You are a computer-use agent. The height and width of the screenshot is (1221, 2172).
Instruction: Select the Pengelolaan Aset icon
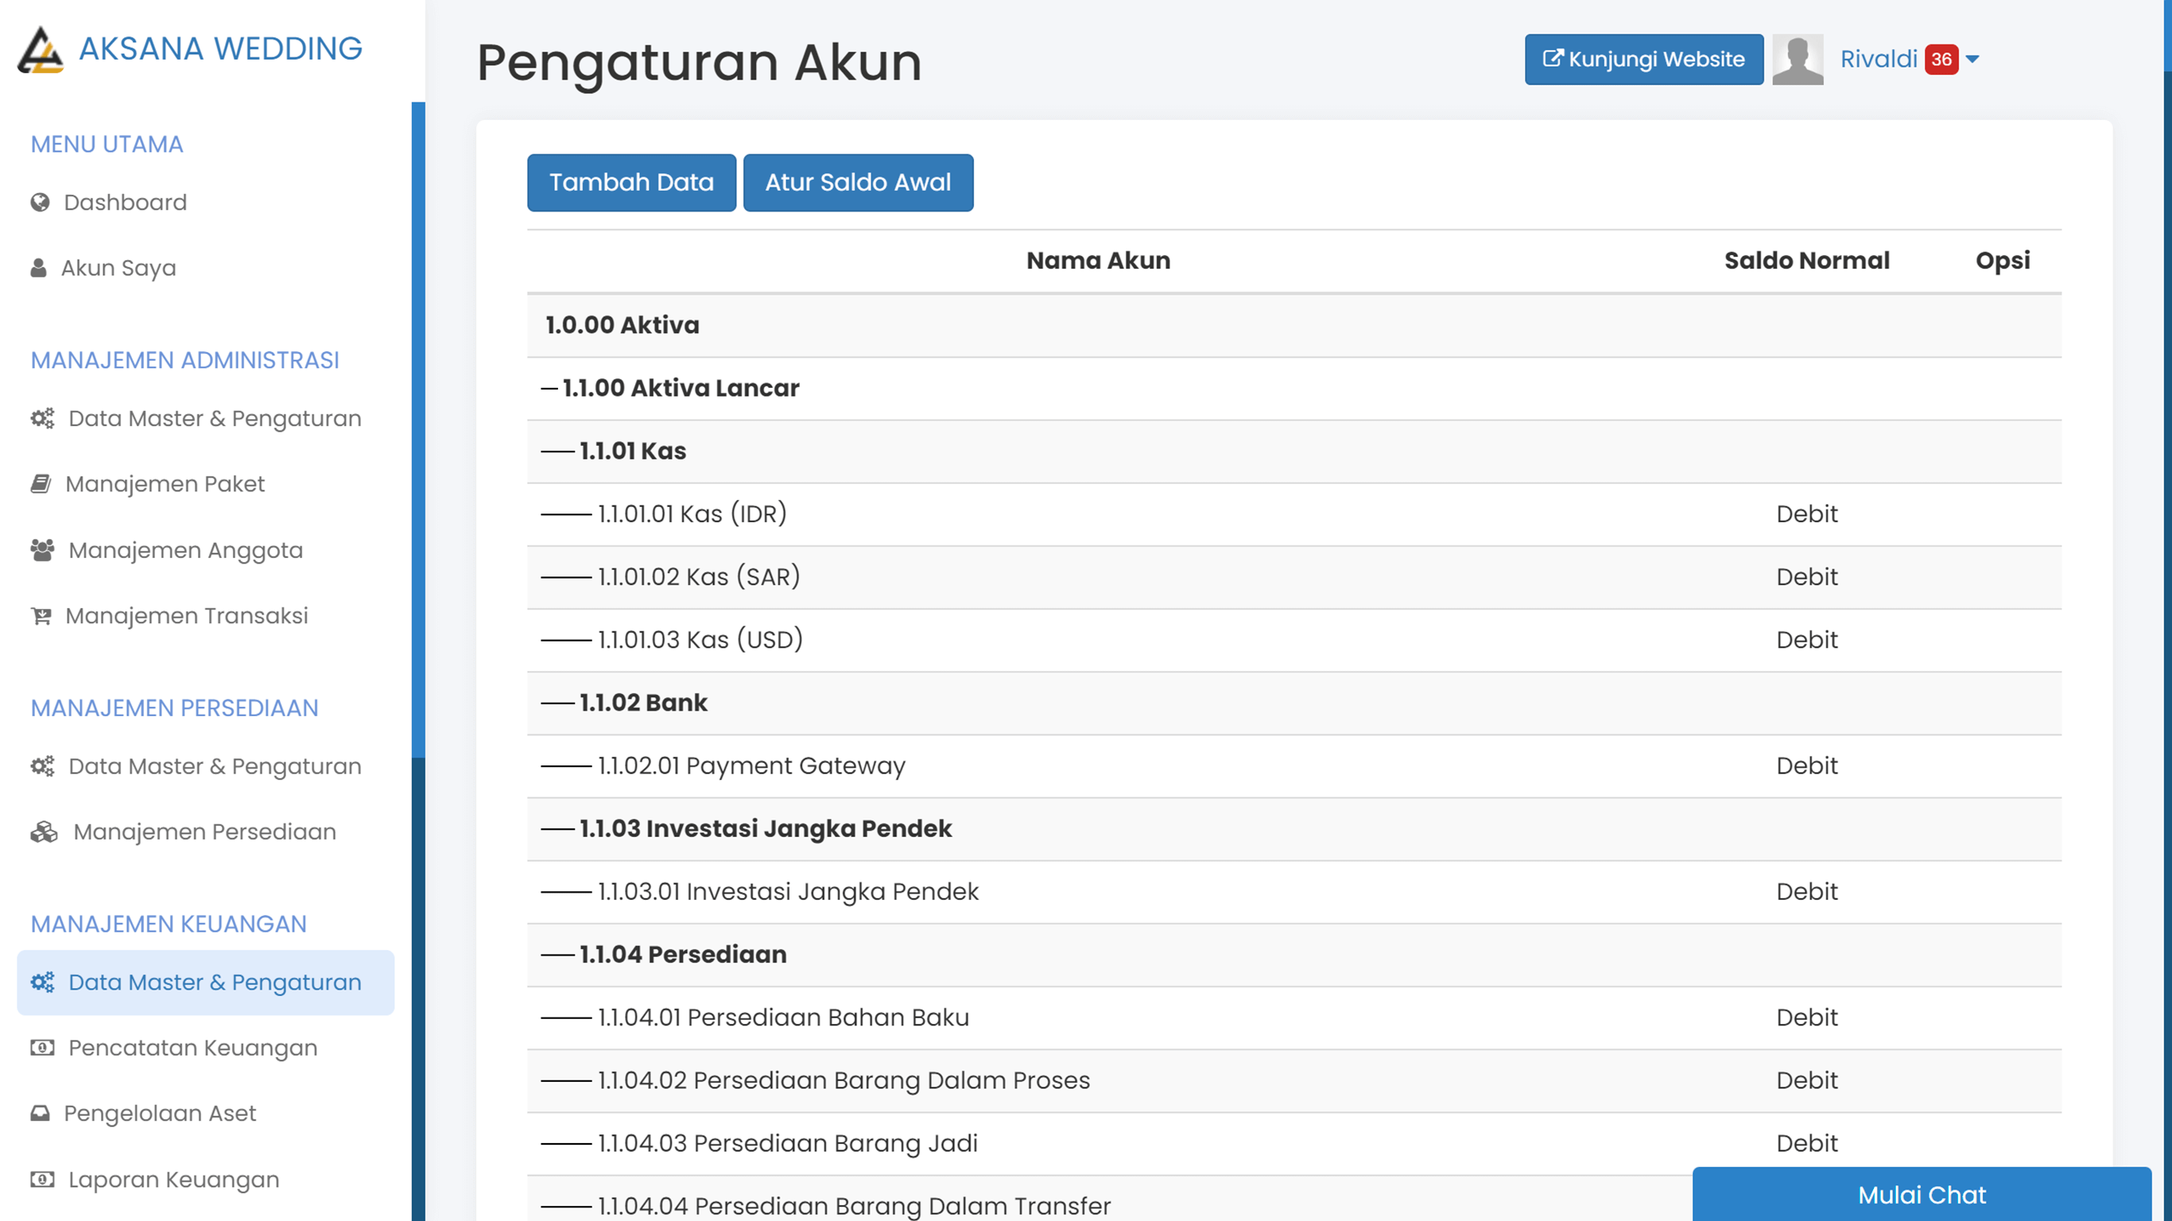coord(42,1113)
